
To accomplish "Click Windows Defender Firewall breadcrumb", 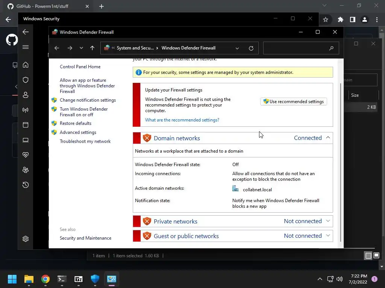I will coord(188,48).
